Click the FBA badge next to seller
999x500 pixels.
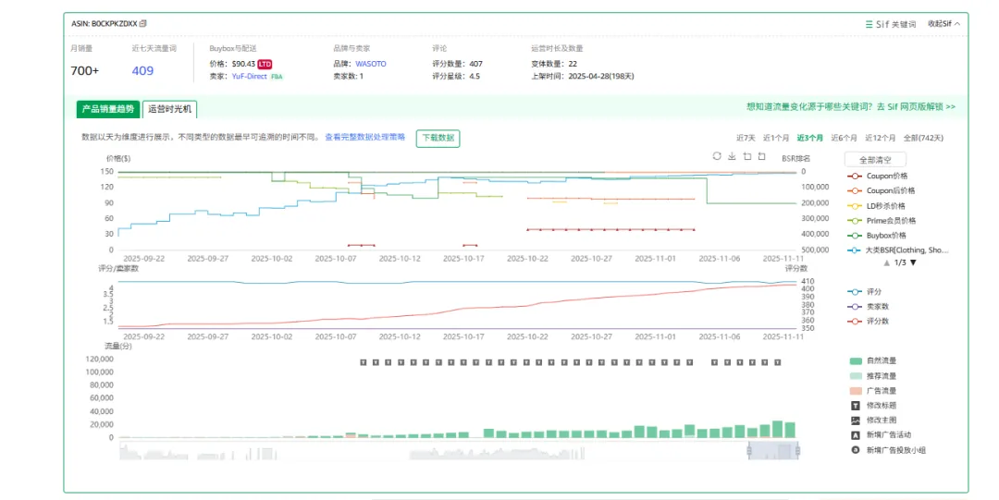coord(277,77)
